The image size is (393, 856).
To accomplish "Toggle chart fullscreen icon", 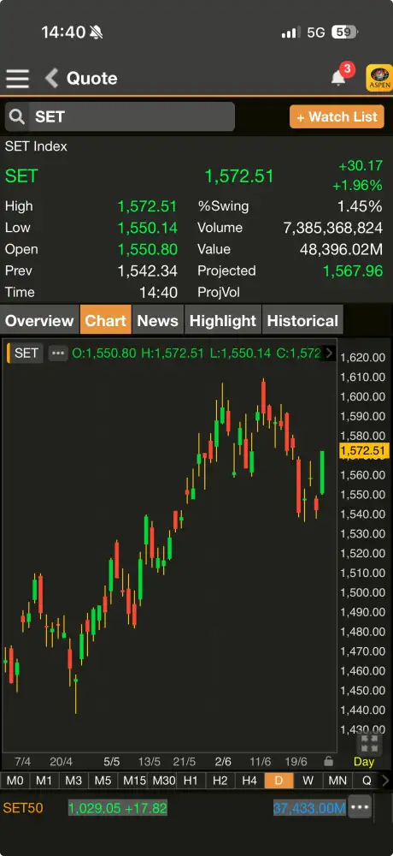I will [369, 743].
